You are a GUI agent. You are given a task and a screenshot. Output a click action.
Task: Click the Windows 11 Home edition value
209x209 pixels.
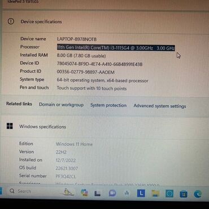click(74, 144)
